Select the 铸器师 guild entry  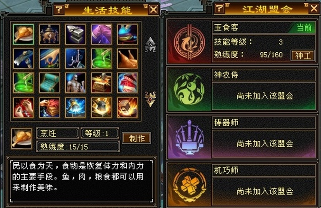pyautogui.click(x=242, y=137)
